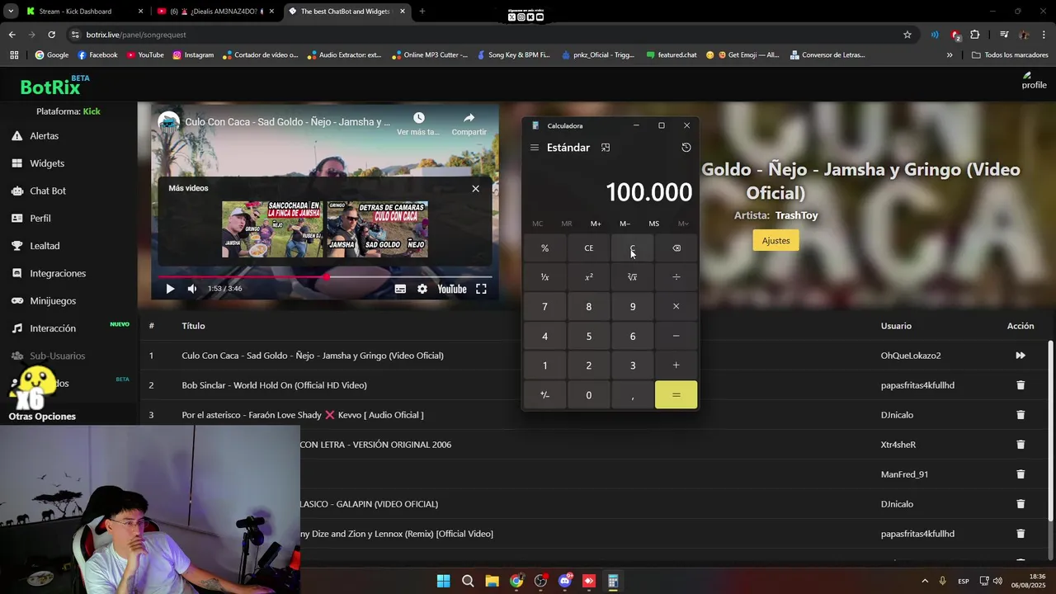Select song title Culo Con Caca row

(313, 356)
